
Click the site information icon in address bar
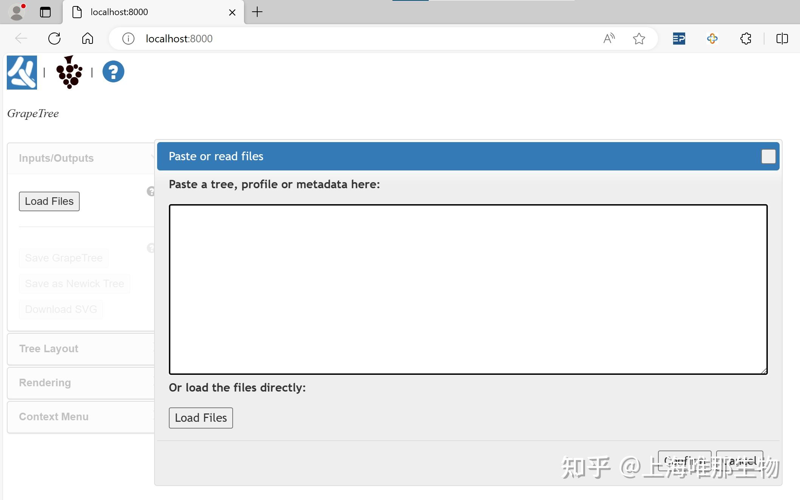click(128, 39)
